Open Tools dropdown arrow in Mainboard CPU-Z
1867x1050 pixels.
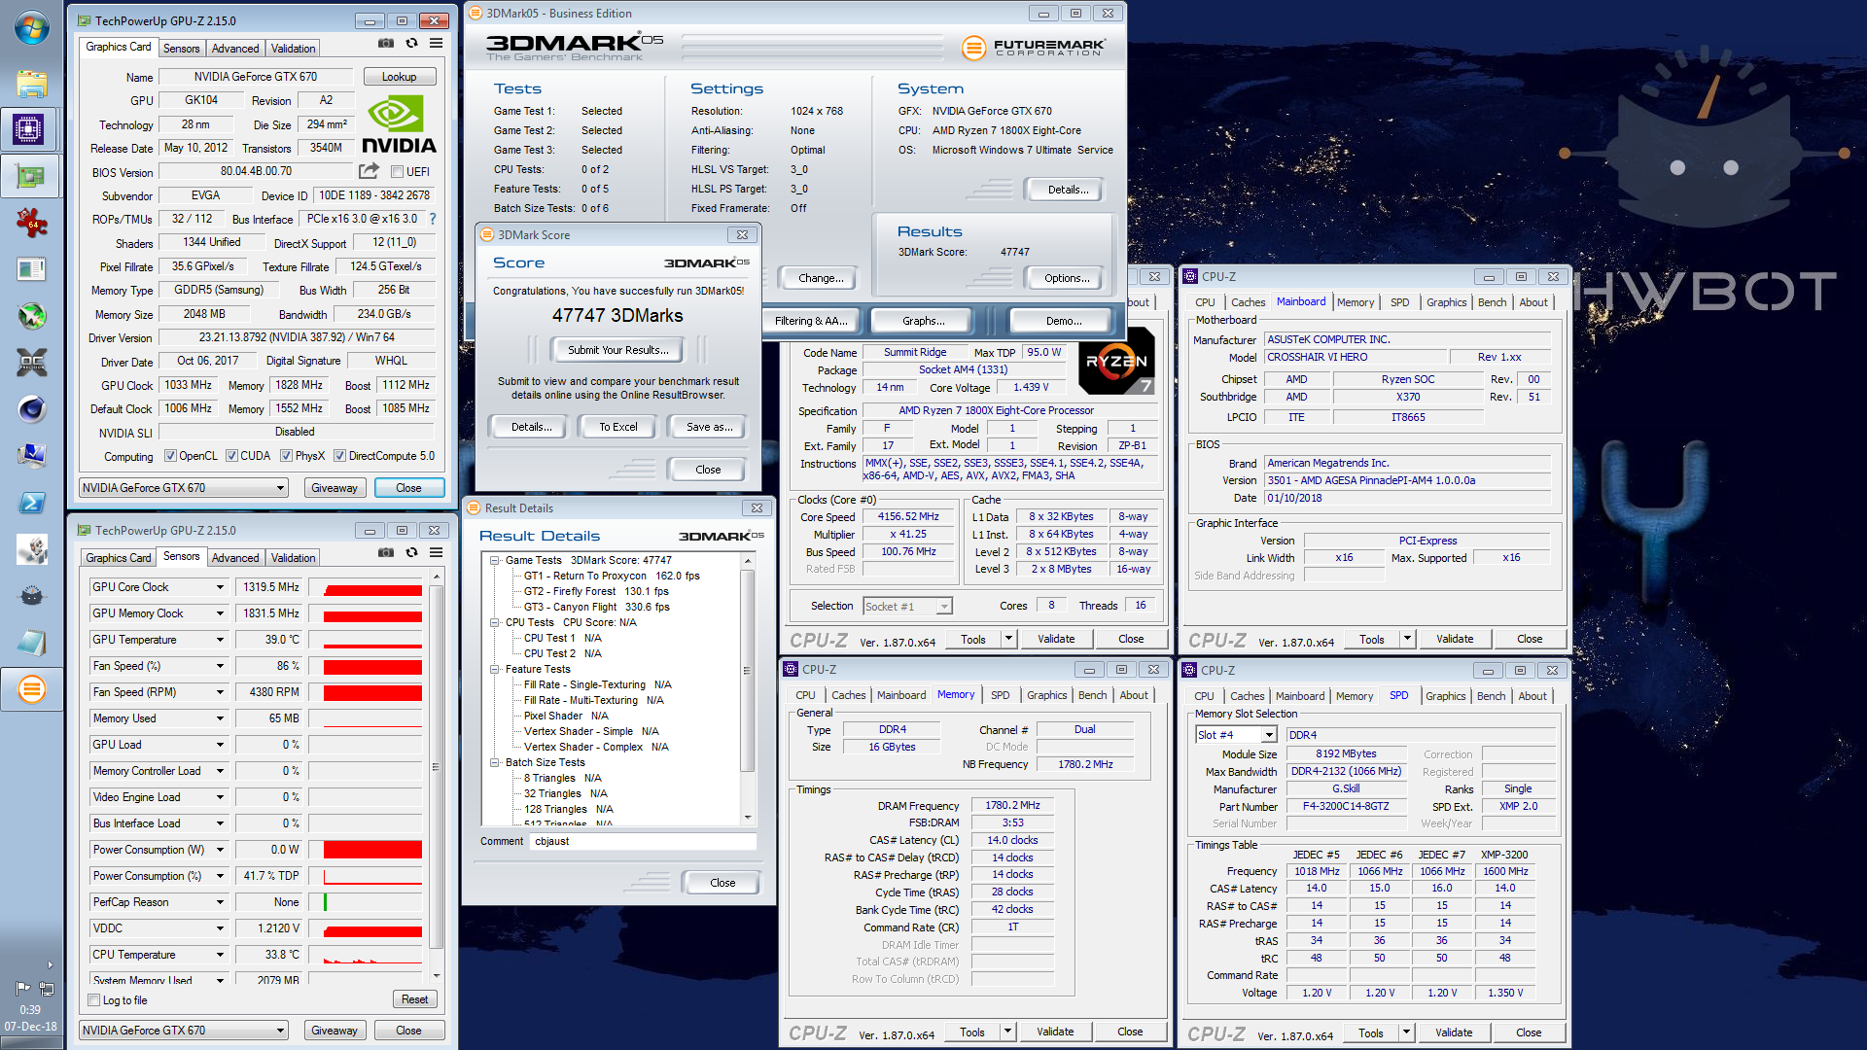point(1407,639)
